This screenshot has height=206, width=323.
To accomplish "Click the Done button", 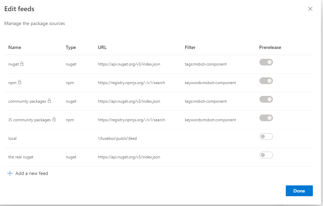I will [x=299, y=190].
